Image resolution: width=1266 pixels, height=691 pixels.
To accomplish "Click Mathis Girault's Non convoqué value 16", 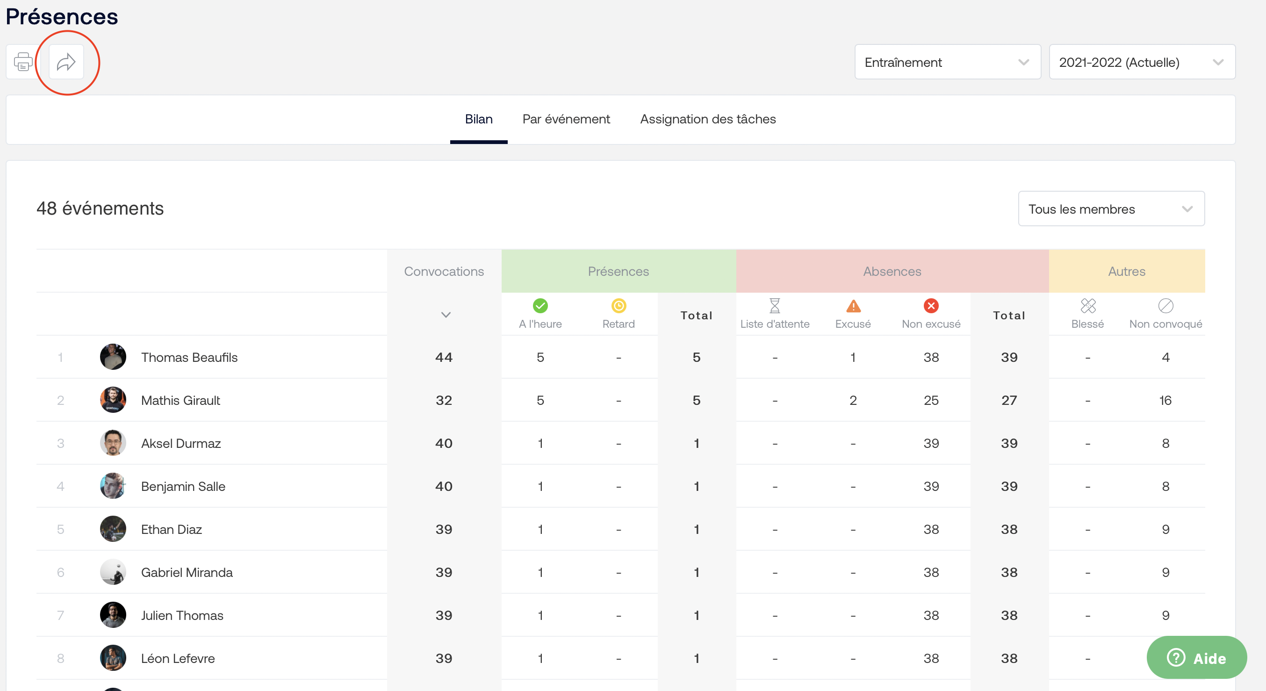I will tap(1165, 401).
